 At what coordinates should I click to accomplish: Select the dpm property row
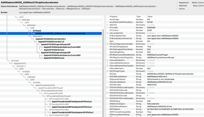(155, 41)
